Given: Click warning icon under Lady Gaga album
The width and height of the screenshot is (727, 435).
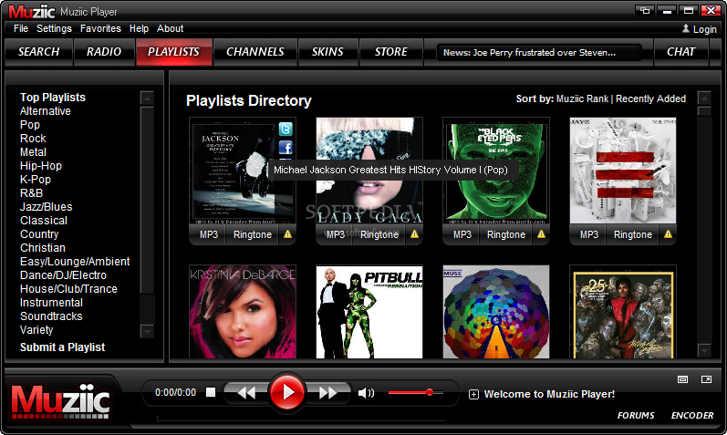Looking at the screenshot, I should point(414,234).
